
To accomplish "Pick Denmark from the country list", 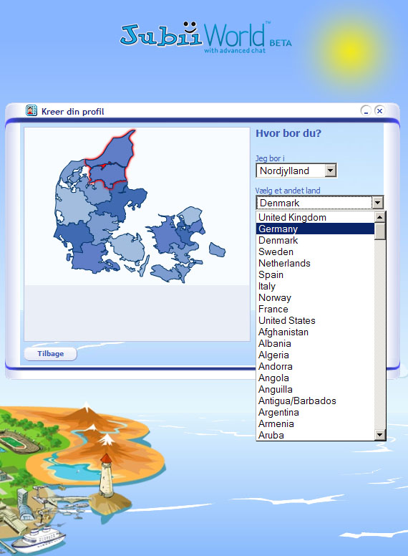I will tap(315, 241).
